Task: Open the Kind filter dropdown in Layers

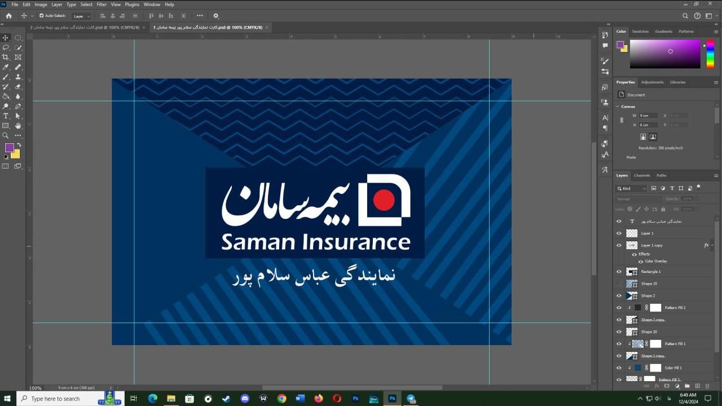Action: pos(632,188)
